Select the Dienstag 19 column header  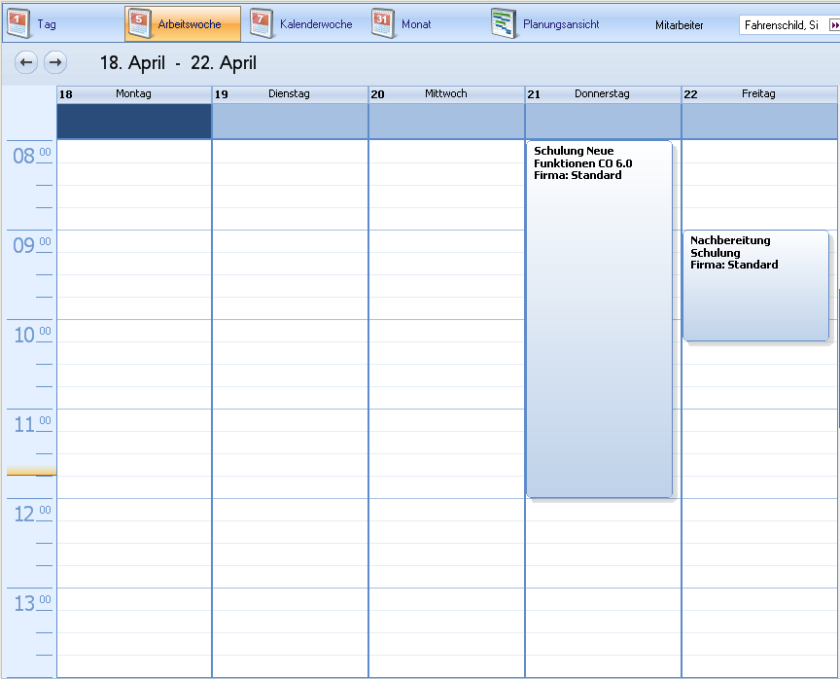[x=290, y=93]
